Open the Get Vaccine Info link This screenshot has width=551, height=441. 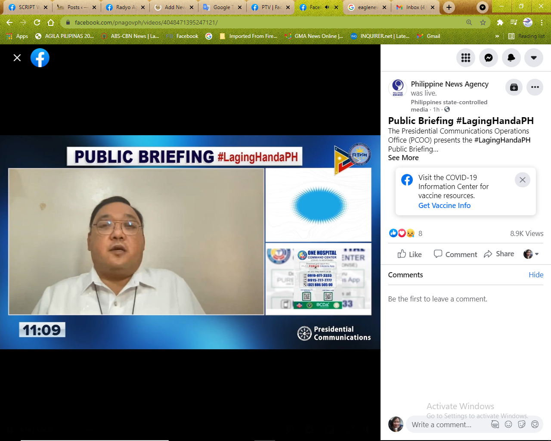coord(444,206)
